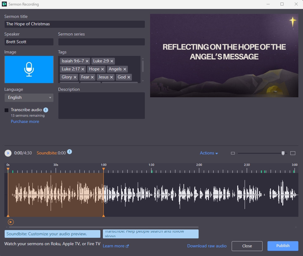The width and height of the screenshot is (303, 256).
Task: Click the waveform horizontal scrollbar
Action: click(x=103, y=227)
